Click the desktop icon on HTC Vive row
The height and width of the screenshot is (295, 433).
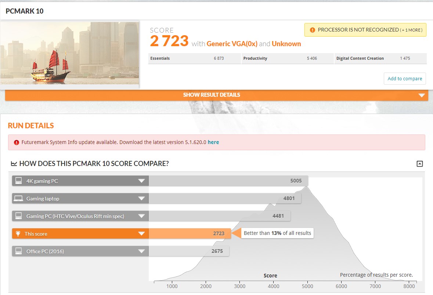pos(18,216)
